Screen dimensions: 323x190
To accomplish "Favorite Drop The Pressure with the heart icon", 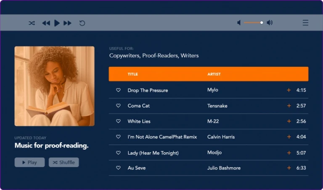I will [118, 90].
